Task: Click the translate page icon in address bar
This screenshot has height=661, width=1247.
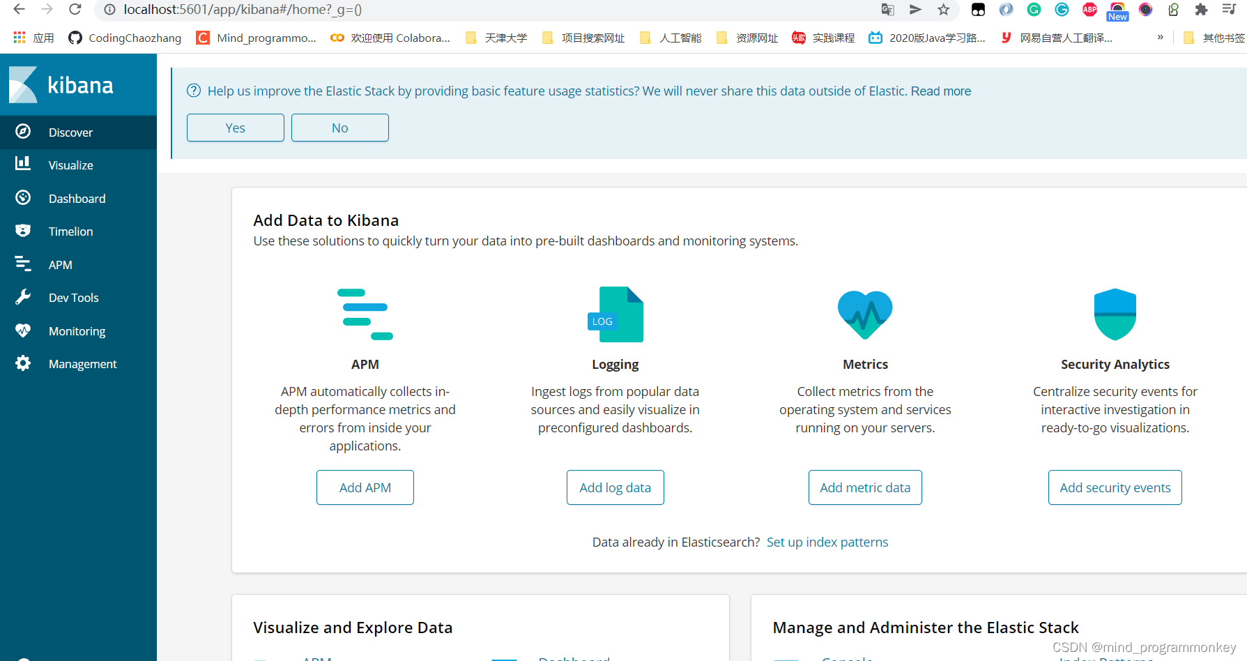Action: pos(887,9)
